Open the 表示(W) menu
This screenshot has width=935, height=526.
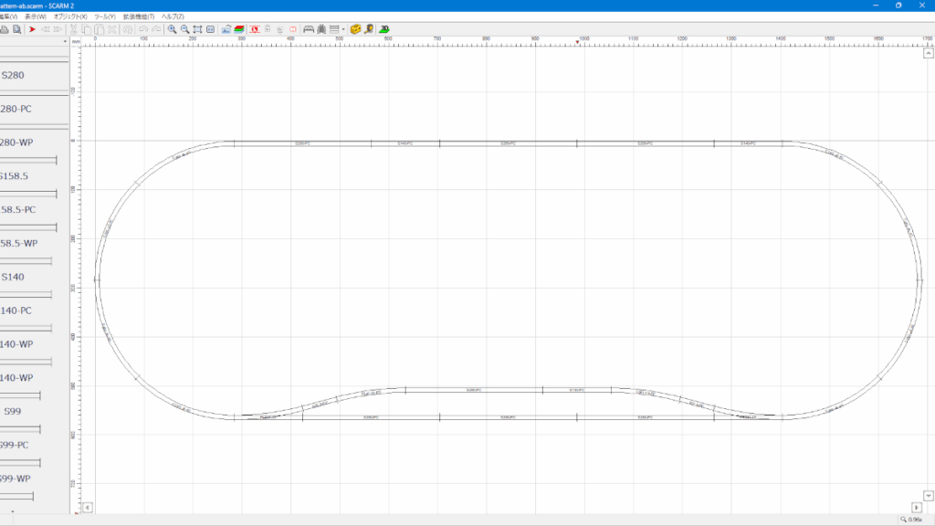(35, 16)
